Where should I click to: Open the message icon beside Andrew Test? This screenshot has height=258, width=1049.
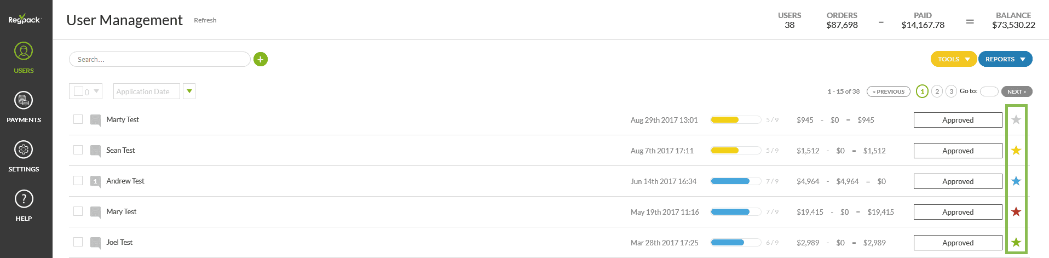pos(95,181)
